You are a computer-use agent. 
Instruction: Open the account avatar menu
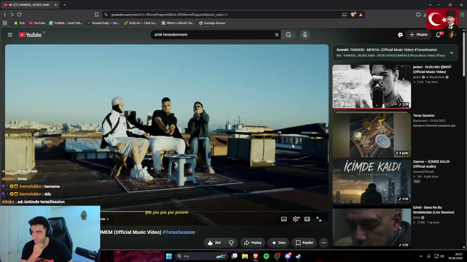point(452,35)
